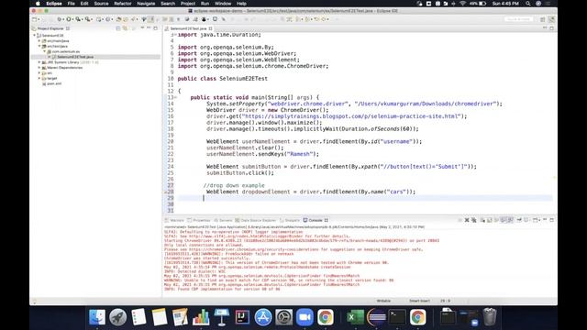Open the Eclipse menu
The height and width of the screenshot is (330, 587).
[54, 4]
